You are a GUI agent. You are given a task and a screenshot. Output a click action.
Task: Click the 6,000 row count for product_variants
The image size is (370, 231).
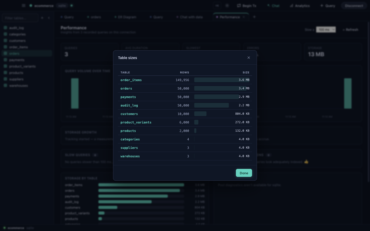point(184,122)
